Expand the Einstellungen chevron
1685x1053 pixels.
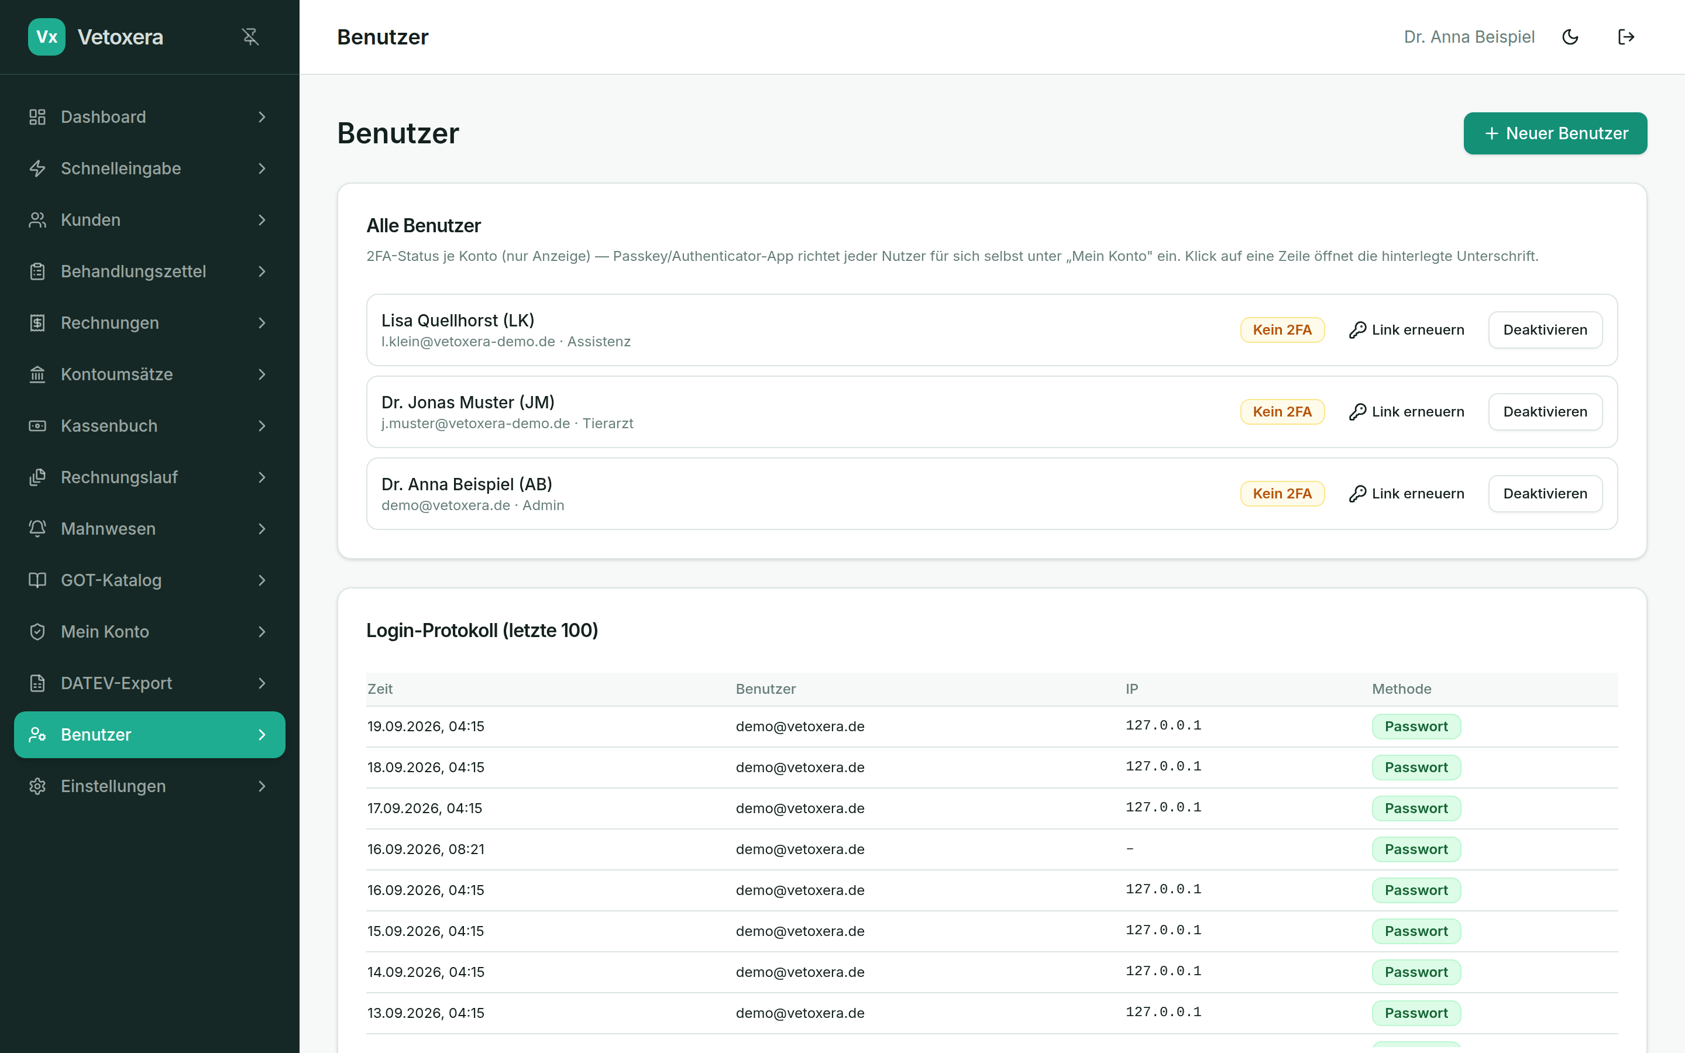tap(263, 787)
